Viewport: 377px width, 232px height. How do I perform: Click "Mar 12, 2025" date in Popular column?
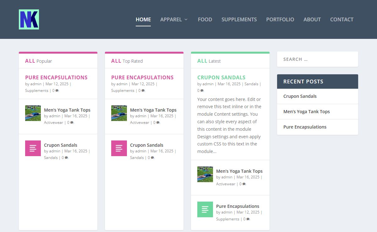coord(57,84)
